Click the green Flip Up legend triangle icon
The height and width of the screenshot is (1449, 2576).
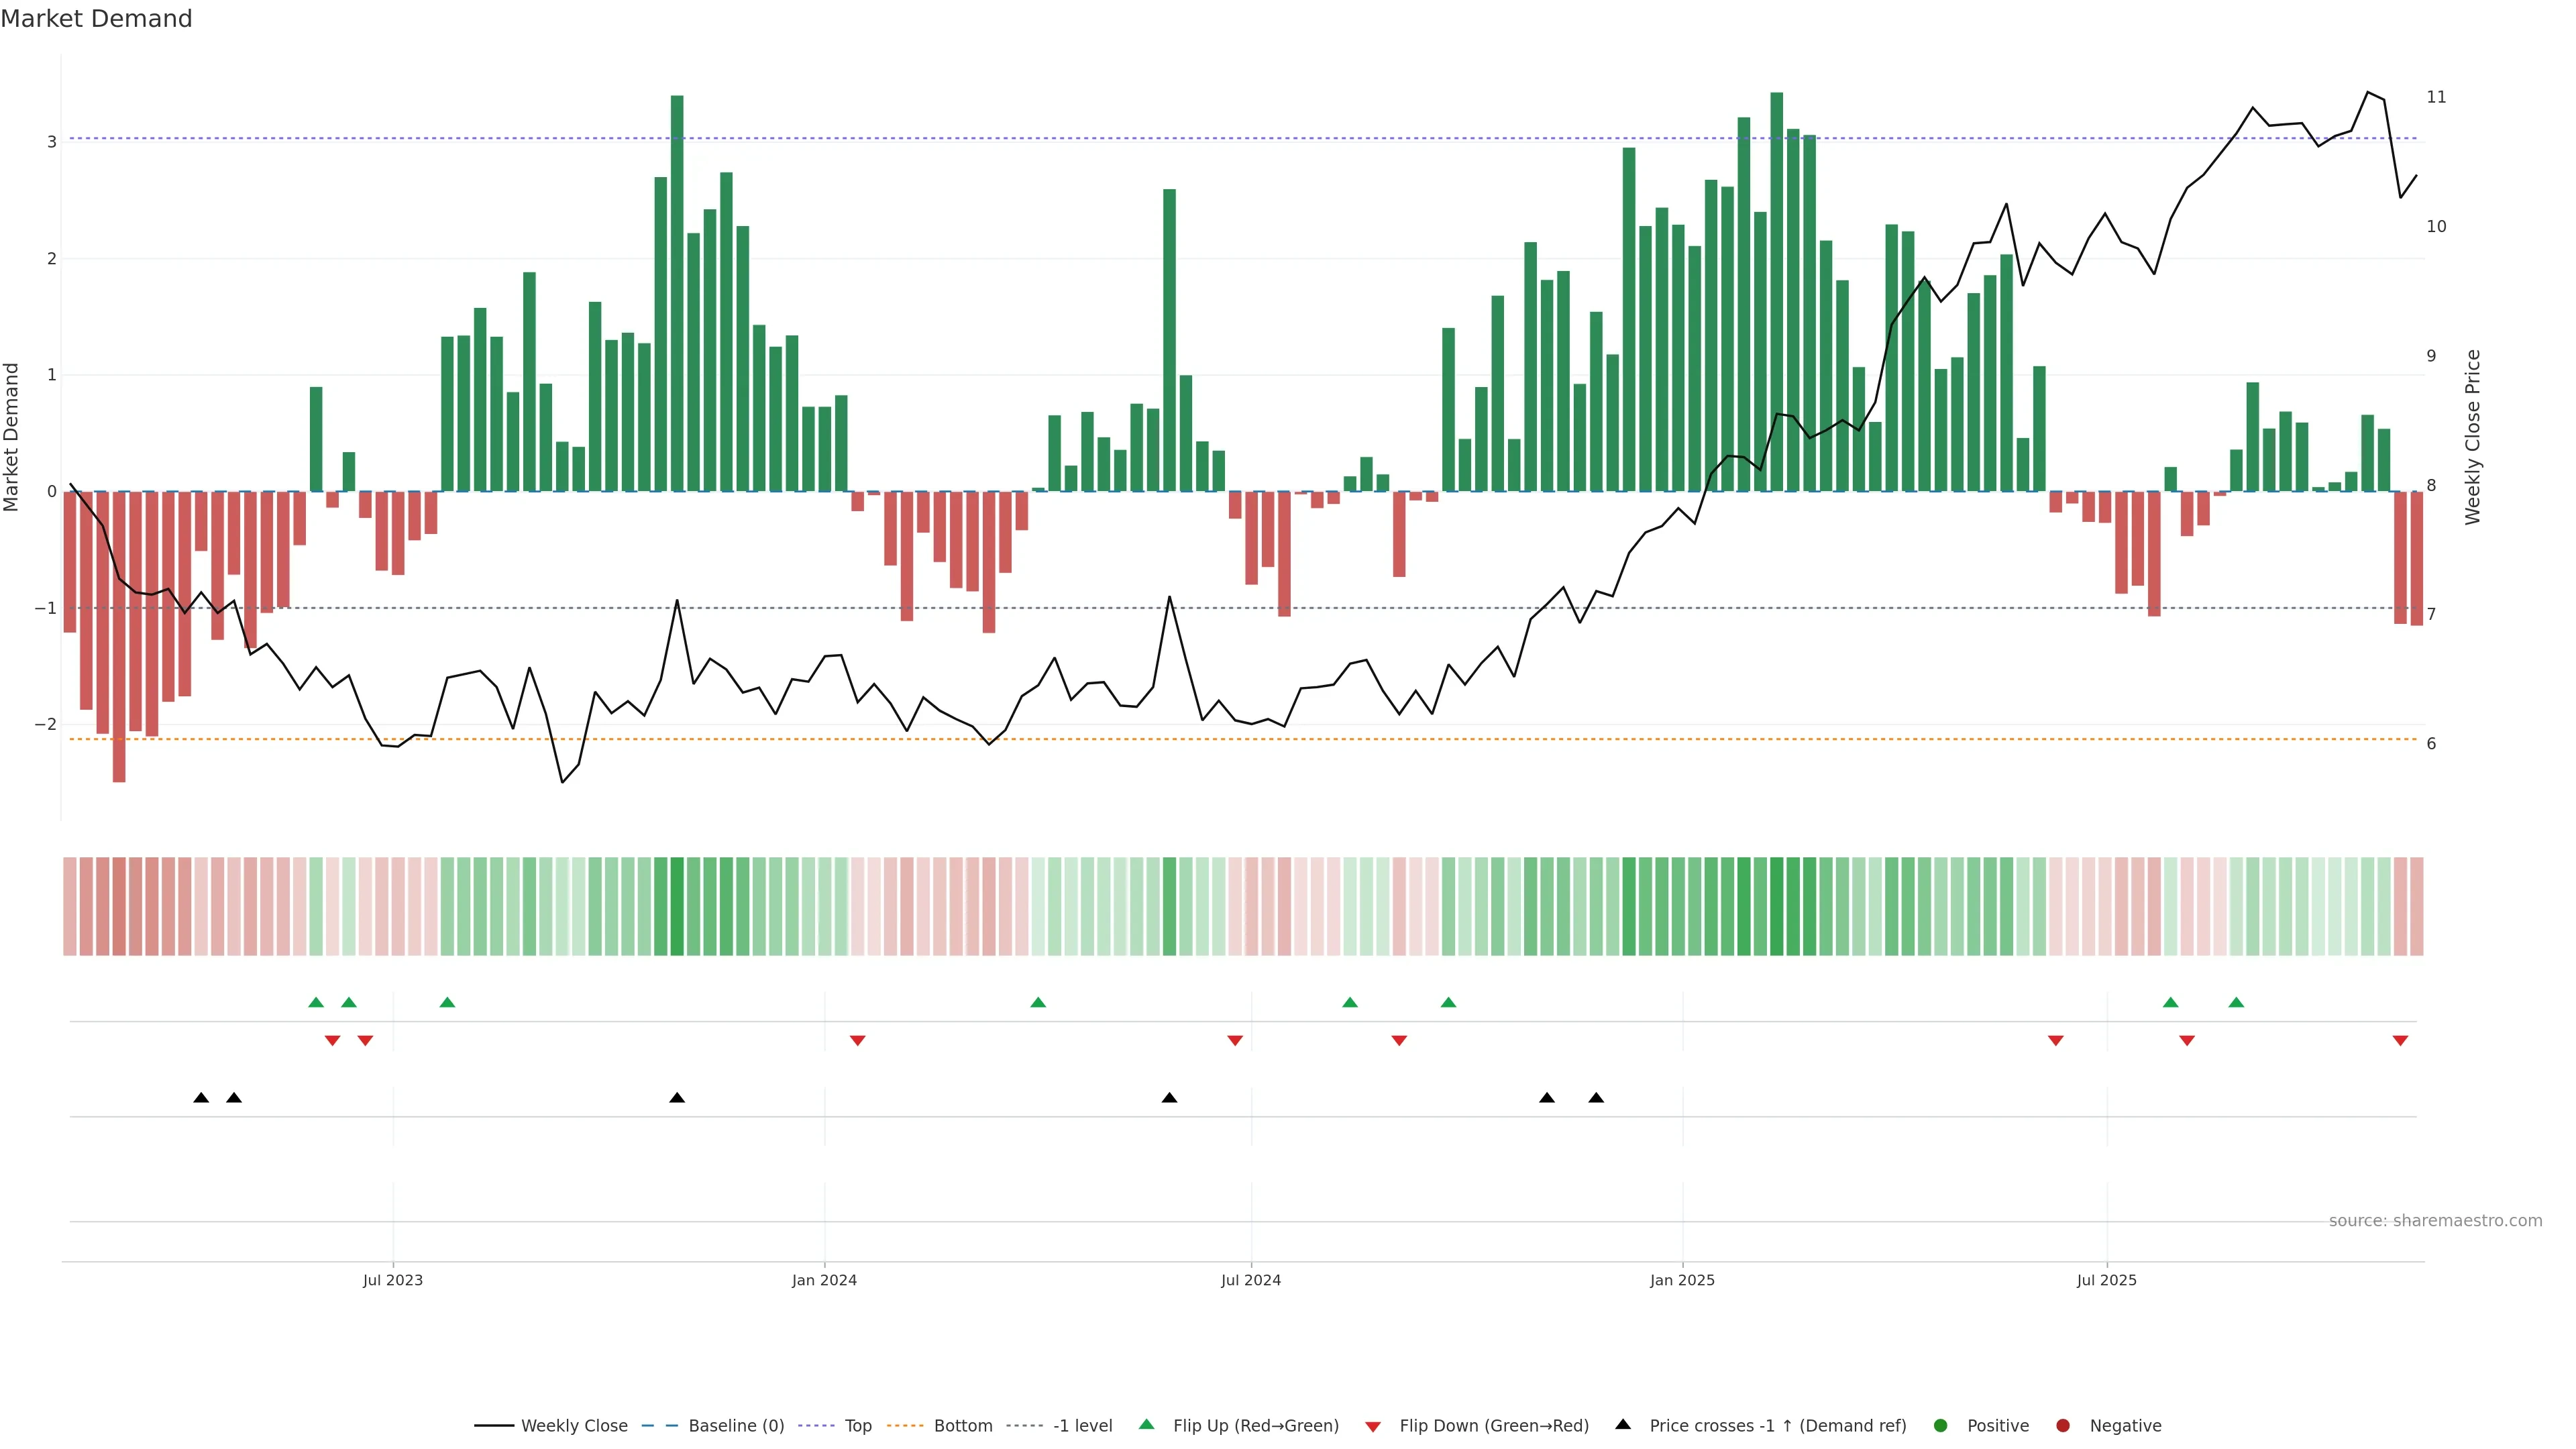tap(1146, 1425)
